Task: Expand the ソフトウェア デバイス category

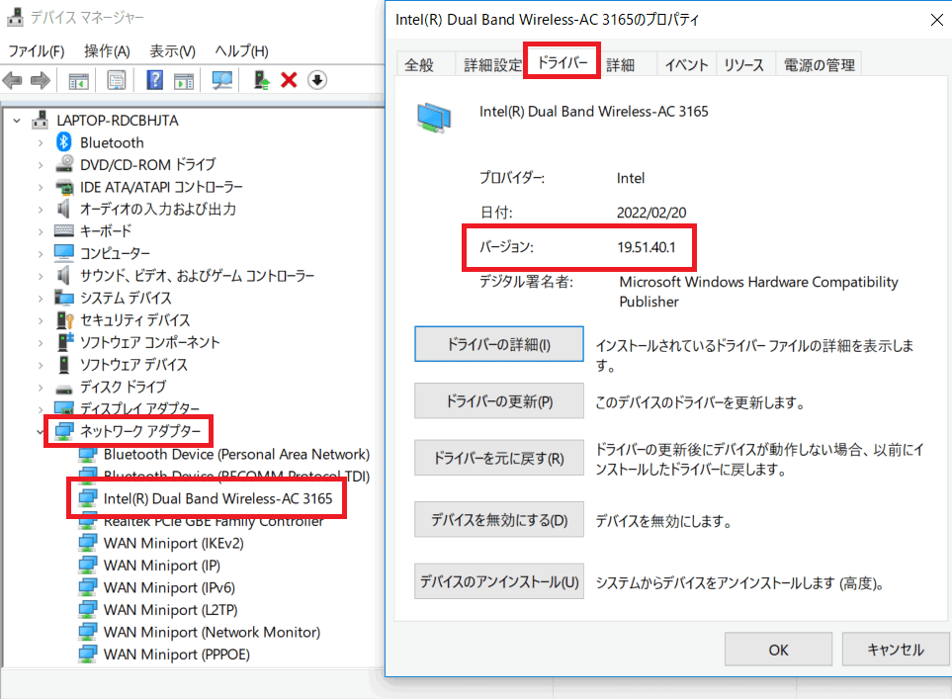Action: (x=41, y=365)
